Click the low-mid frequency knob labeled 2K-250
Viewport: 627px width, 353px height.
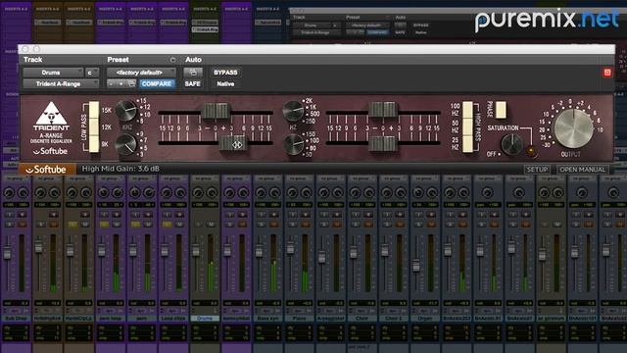pos(293,110)
